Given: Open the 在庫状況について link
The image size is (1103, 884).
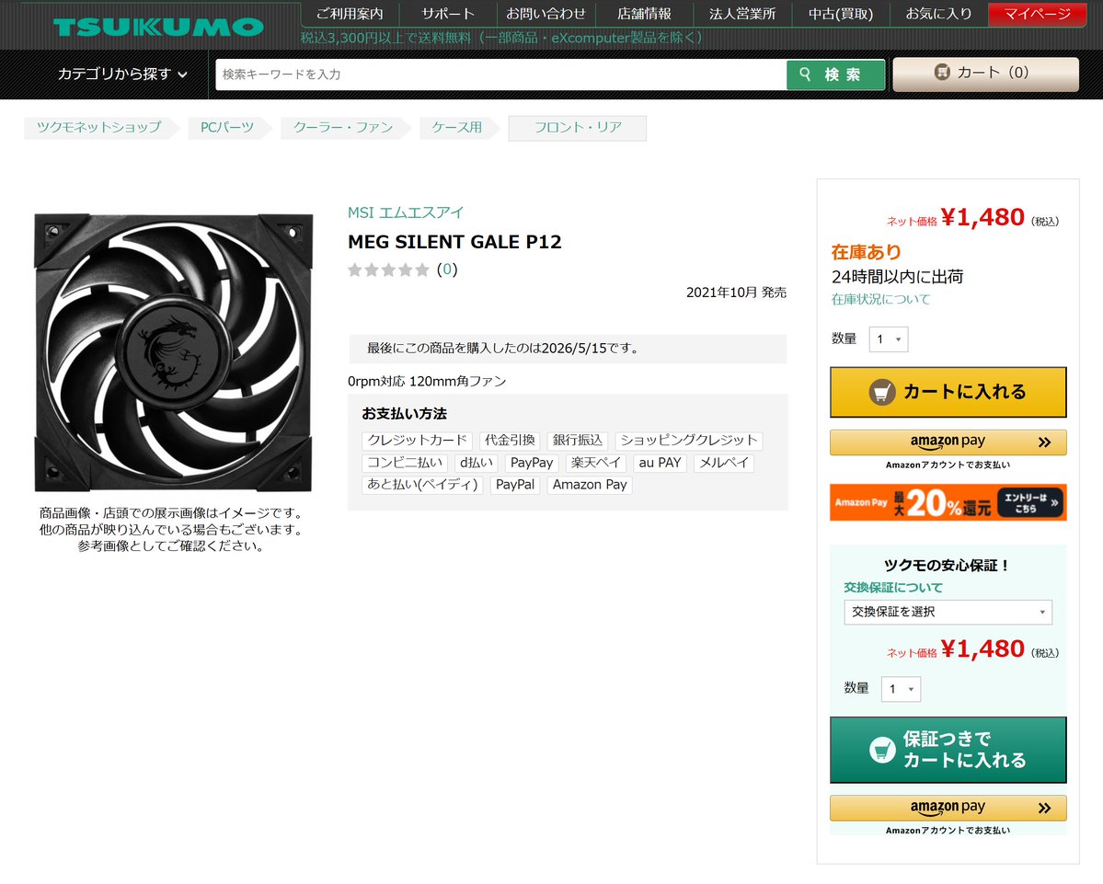Looking at the screenshot, I should tap(880, 300).
